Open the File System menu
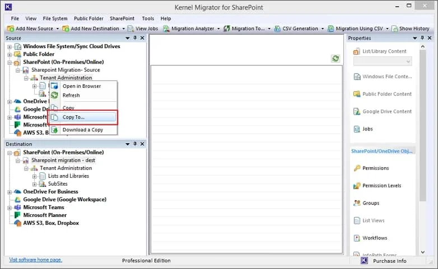The width and height of the screenshot is (438, 269). tap(55, 18)
